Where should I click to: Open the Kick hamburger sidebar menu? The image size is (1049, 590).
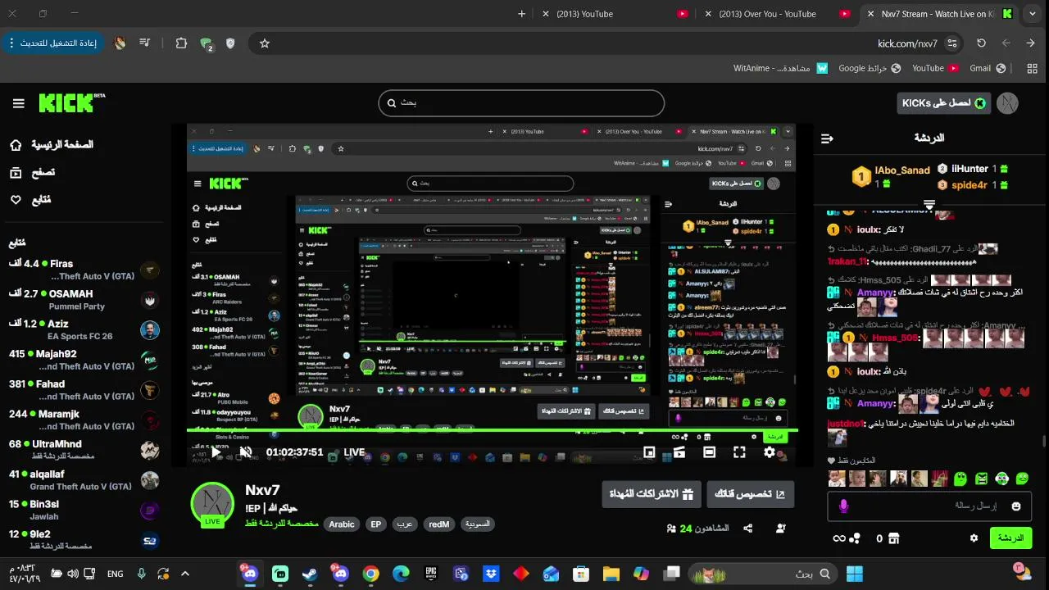pyautogui.click(x=18, y=103)
